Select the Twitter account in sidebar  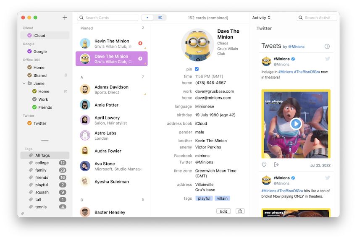click(x=45, y=123)
